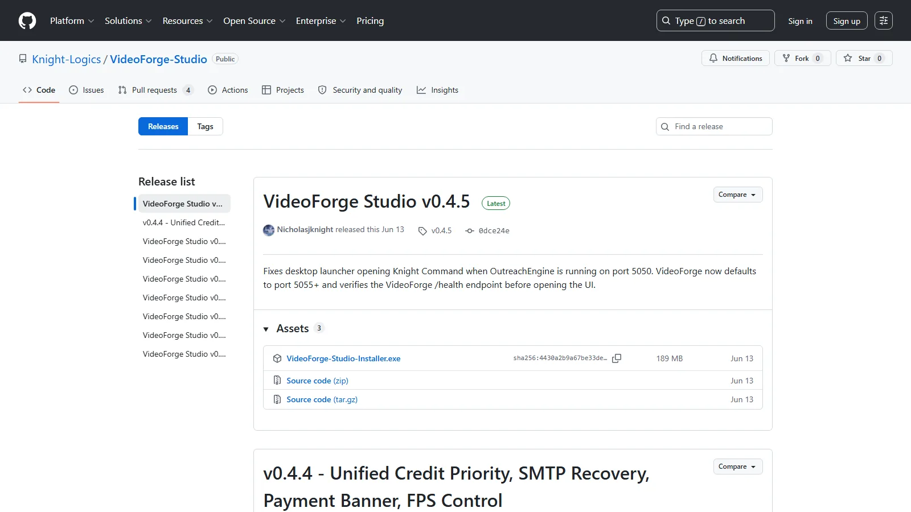Go to the Pricing page
Image resolution: width=911 pixels, height=512 pixels.
pyautogui.click(x=370, y=20)
